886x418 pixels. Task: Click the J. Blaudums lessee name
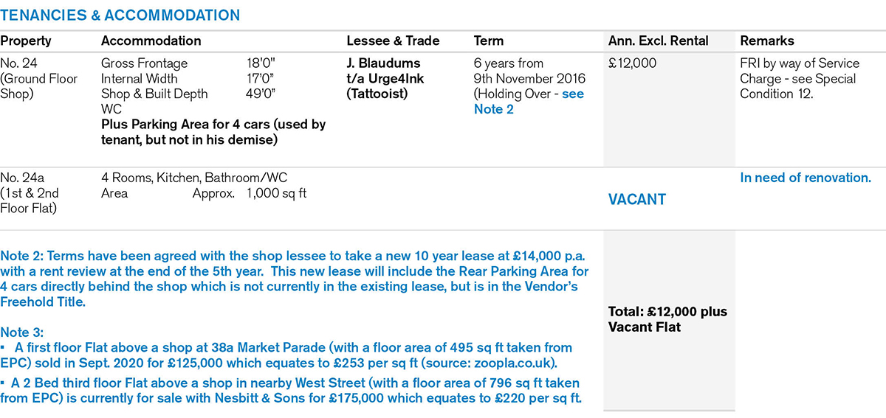click(x=383, y=63)
